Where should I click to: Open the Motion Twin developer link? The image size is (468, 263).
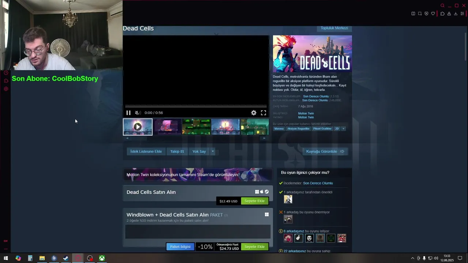pos(306,114)
